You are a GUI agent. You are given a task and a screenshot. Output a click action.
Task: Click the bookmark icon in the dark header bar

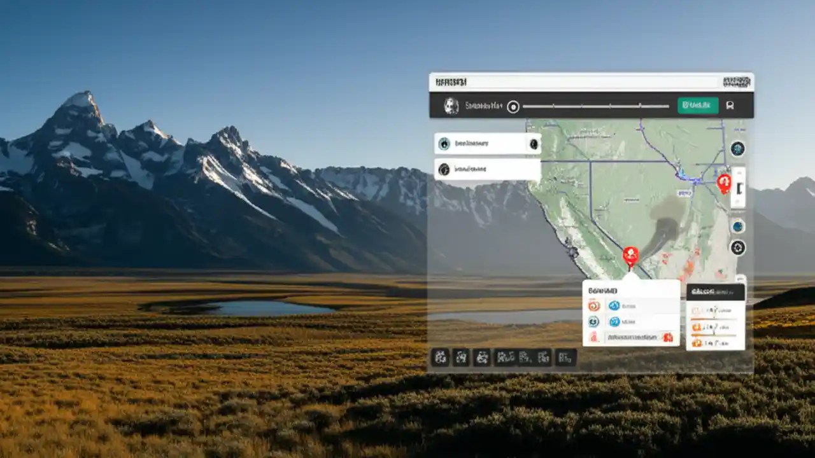click(x=730, y=106)
